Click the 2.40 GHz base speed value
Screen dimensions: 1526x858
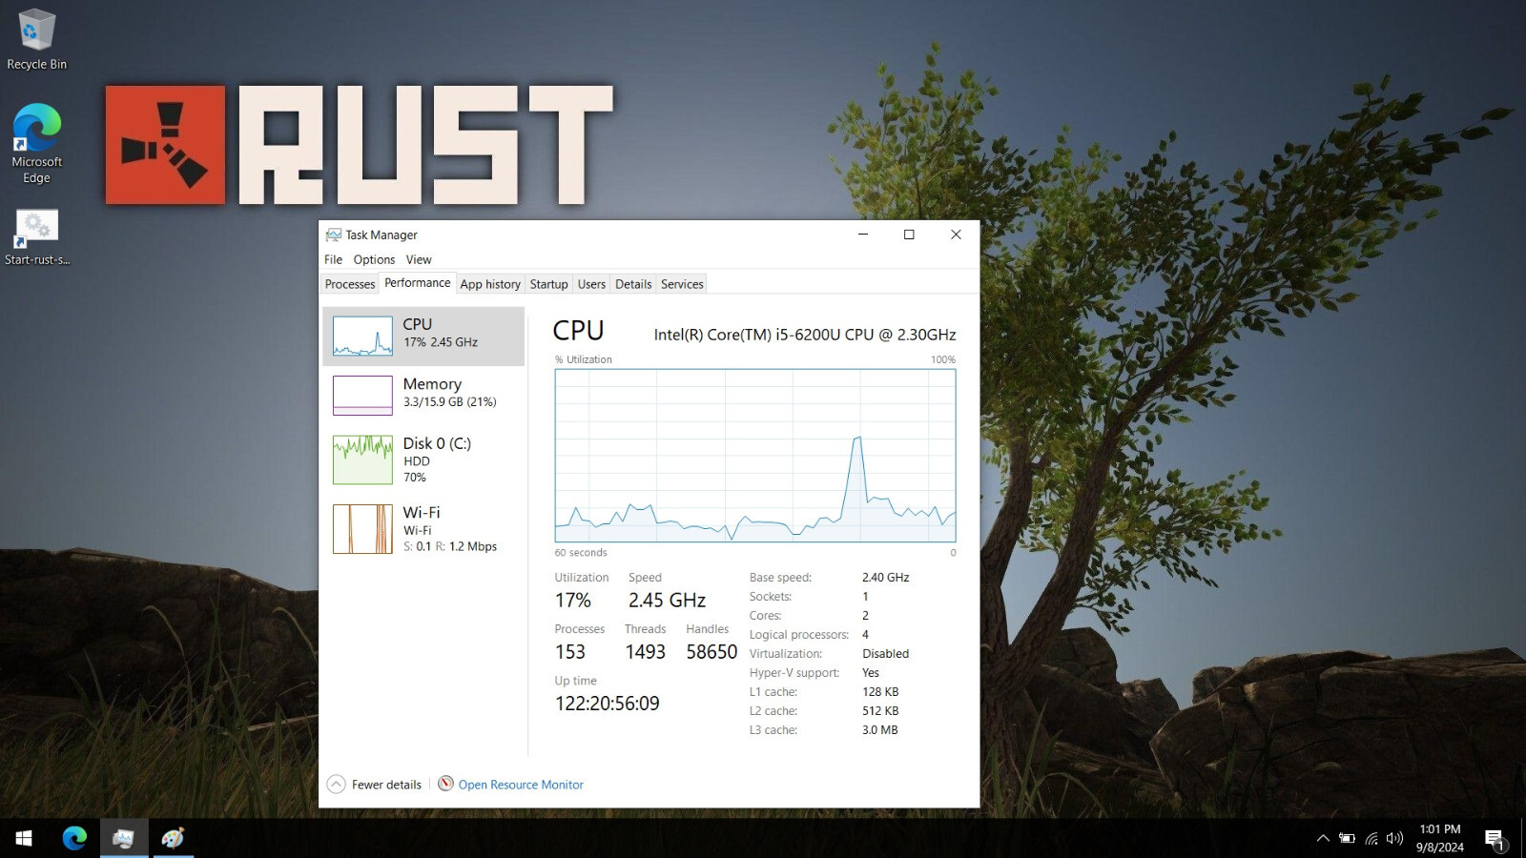pyautogui.click(x=886, y=578)
